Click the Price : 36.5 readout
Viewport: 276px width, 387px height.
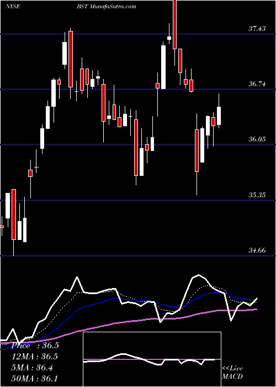click(35, 346)
